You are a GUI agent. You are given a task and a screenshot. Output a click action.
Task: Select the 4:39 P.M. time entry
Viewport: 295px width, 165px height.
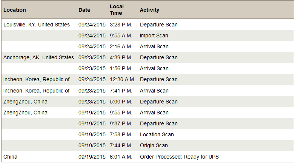(121, 57)
